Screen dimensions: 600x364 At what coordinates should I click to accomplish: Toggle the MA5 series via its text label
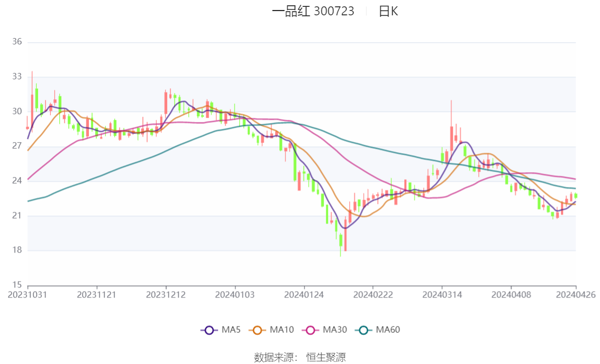231,330
